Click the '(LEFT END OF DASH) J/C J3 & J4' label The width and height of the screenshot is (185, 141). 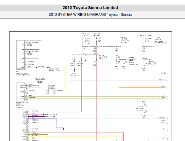tap(51, 87)
